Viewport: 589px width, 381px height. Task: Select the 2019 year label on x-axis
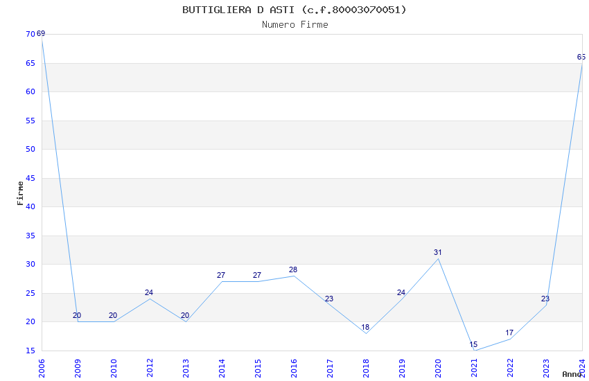click(402, 368)
